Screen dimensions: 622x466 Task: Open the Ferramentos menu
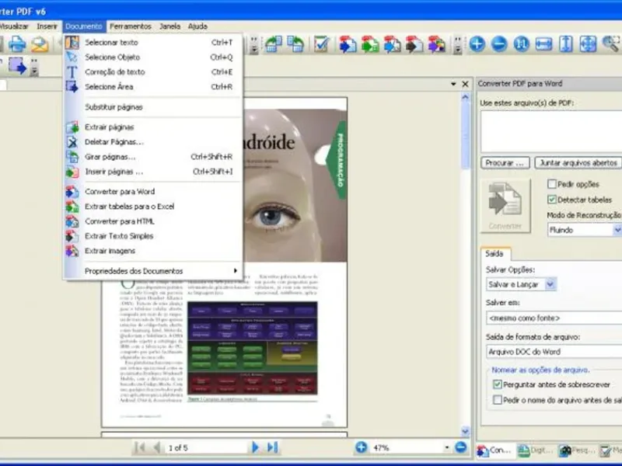click(131, 26)
